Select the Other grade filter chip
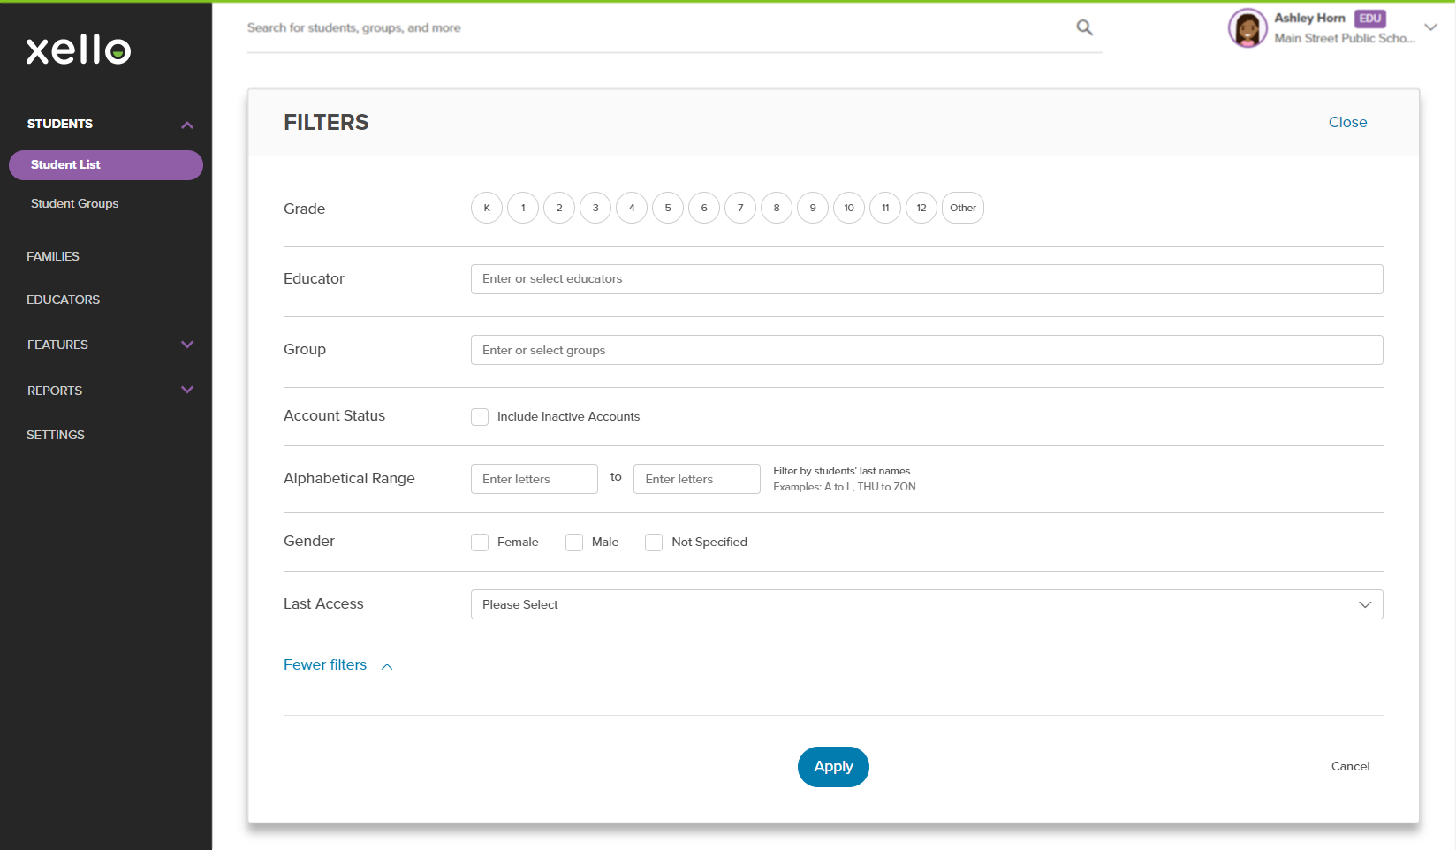 963,209
